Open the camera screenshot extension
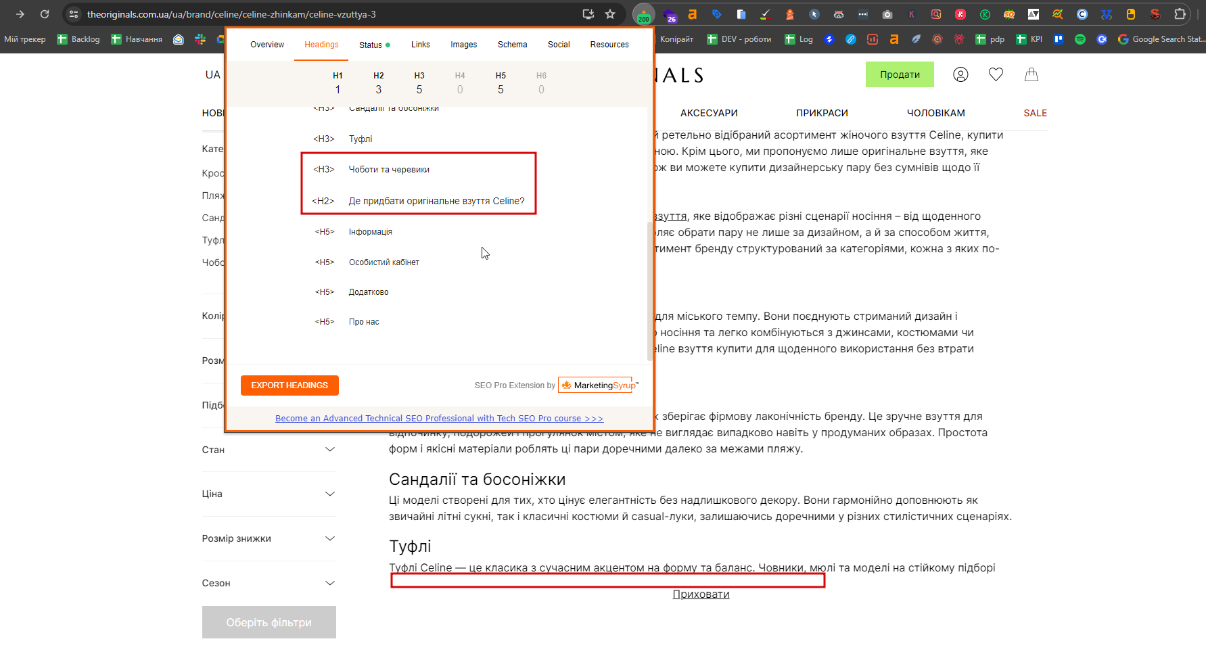 (x=887, y=14)
